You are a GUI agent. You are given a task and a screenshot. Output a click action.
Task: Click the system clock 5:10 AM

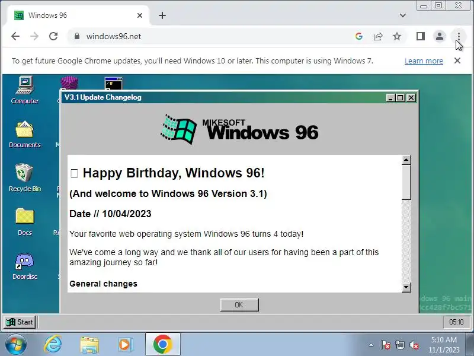click(x=444, y=345)
